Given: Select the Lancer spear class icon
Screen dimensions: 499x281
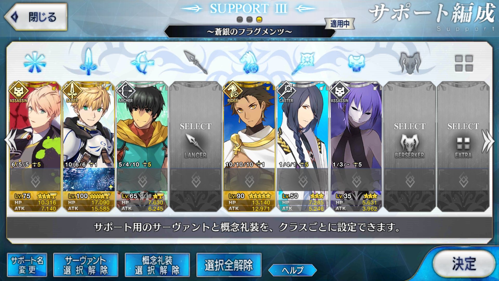Looking at the screenshot, I should [195, 62].
